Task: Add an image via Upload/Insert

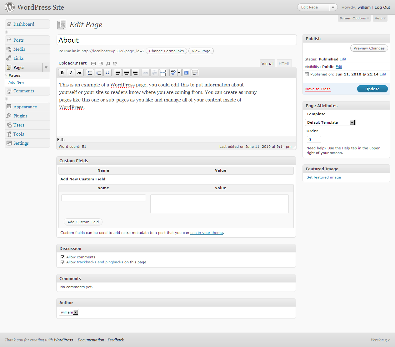Action: click(x=93, y=63)
